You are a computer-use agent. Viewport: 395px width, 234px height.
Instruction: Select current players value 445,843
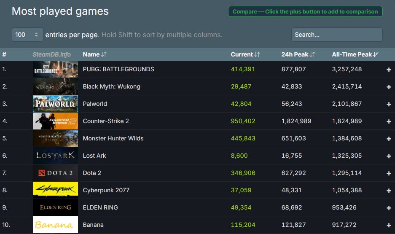(x=243, y=138)
